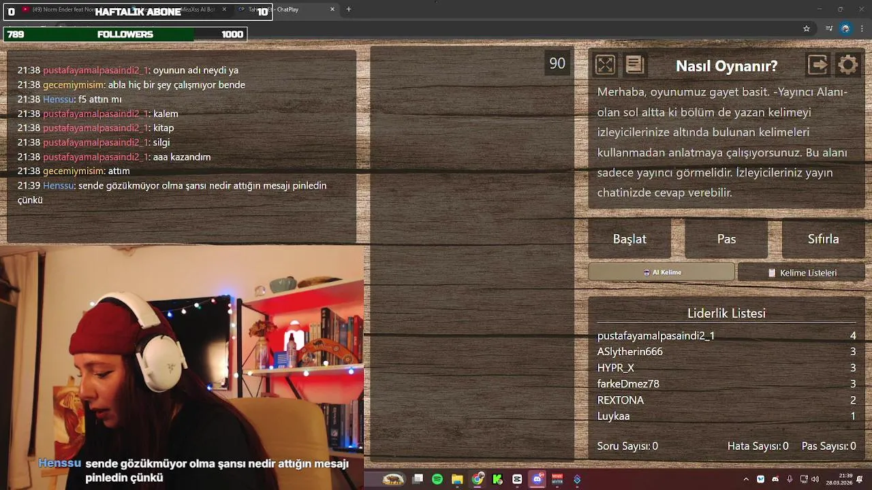Click the Discord tray icon
This screenshot has width=872, height=490.
(775, 479)
